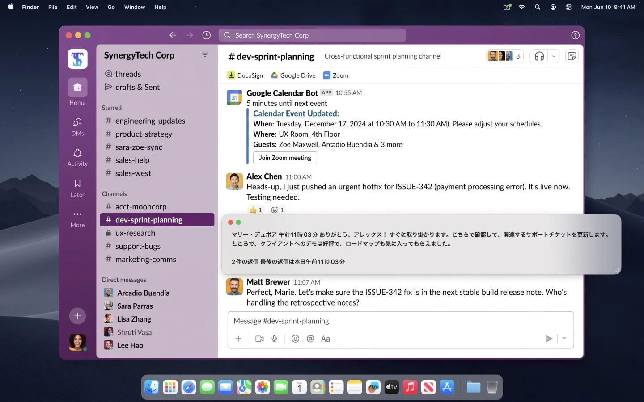This screenshot has height=402, width=644.
Task: Open the Zoom bookmark
Action: point(335,75)
